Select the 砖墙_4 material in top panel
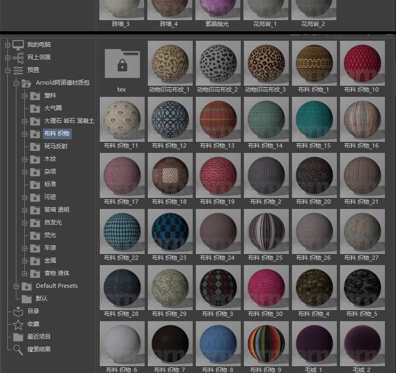The image size is (396, 373). 169,10
